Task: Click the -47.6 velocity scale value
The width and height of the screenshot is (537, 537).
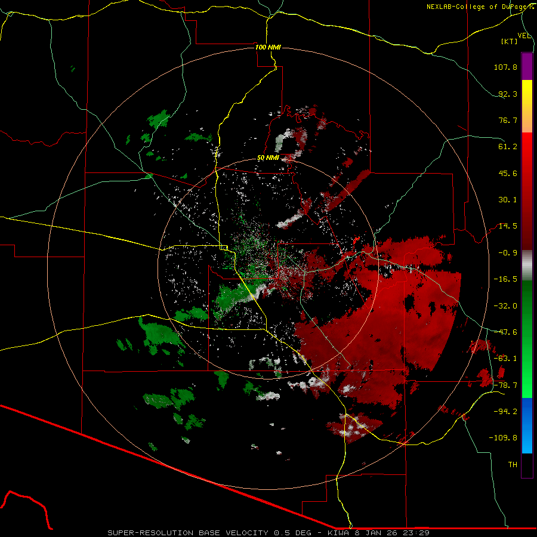Action: [505, 332]
